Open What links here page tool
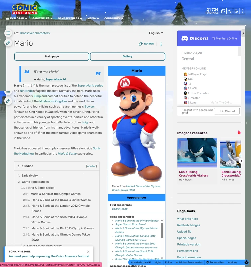This screenshot has height=267, width=251. click(x=188, y=219)
